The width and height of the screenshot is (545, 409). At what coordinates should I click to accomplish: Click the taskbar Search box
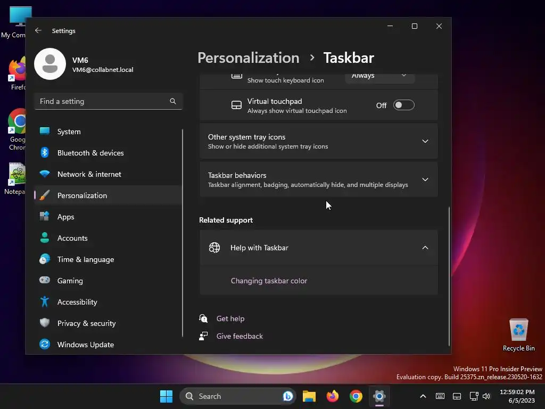237,396
